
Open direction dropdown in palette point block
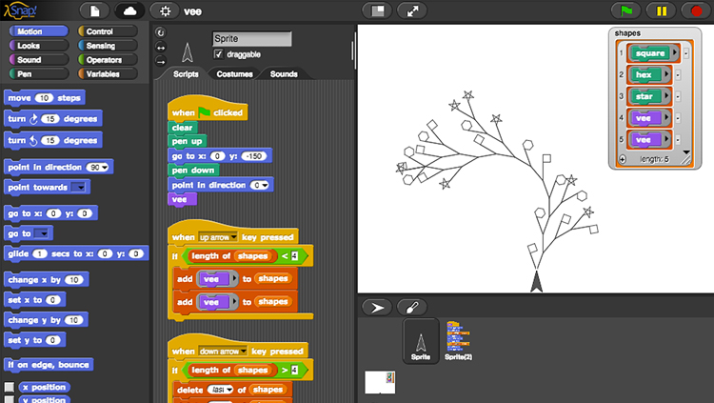105,168
